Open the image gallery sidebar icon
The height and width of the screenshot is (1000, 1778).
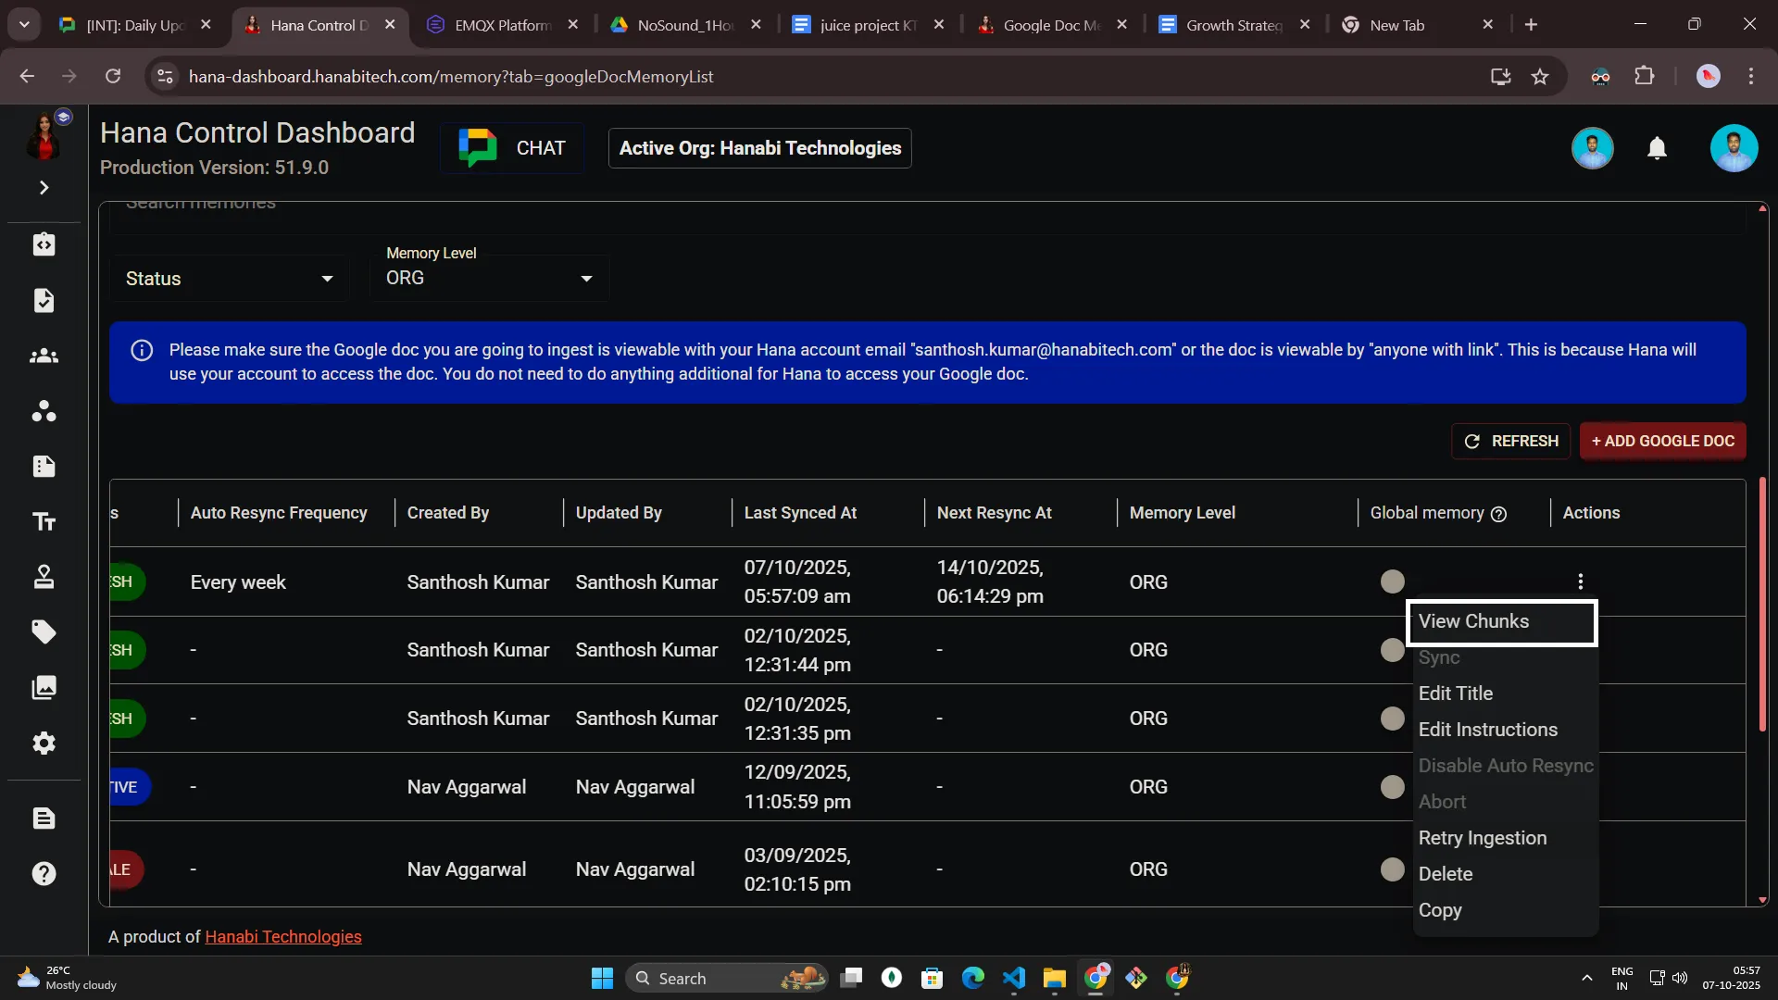(44, 688)
